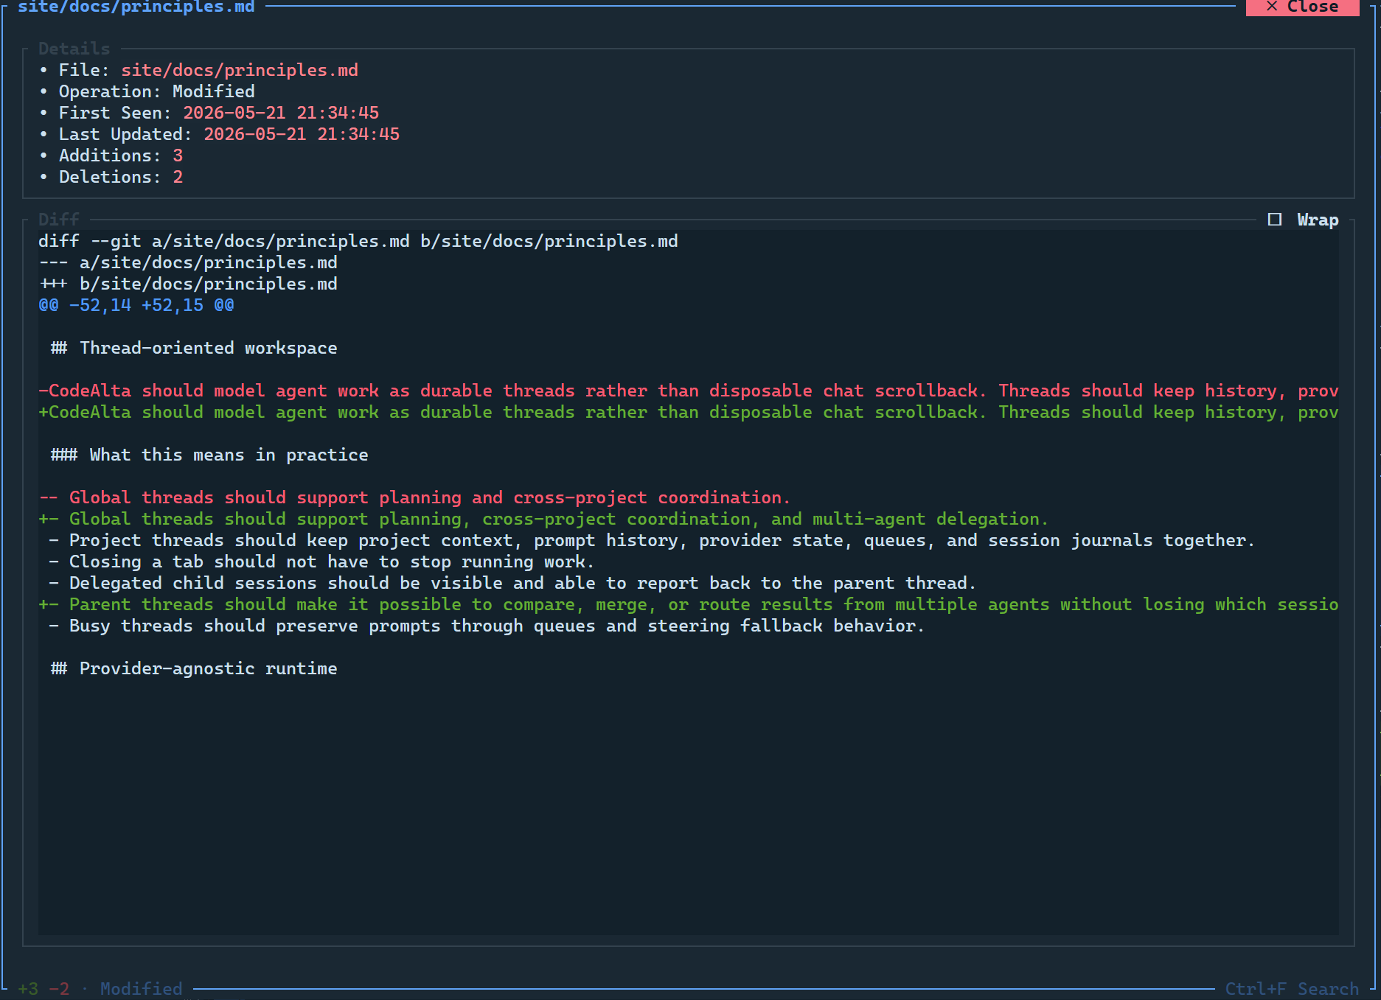
Task: Click the added green CodeAlta line
Action: pos(689,412)
